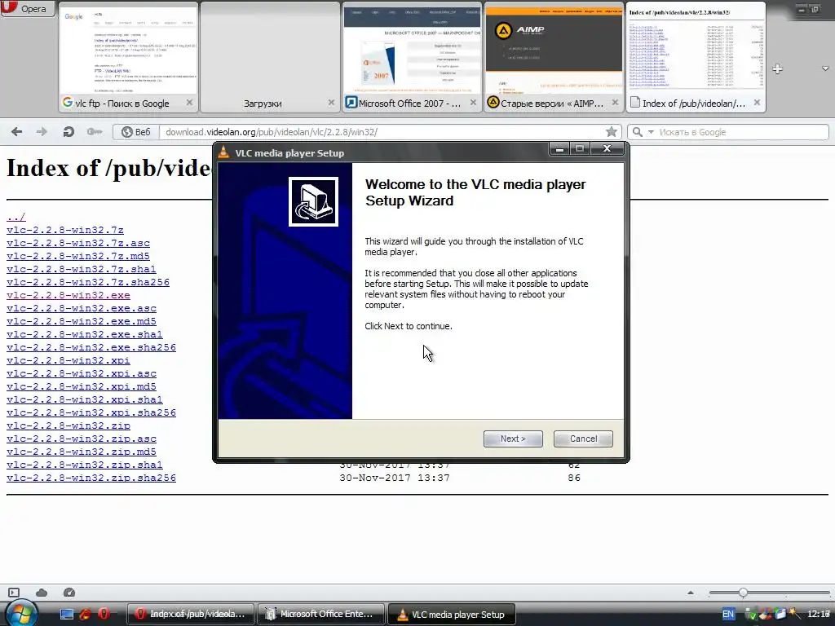Open the vlc-2.2.8-win32.7z.sha256 link
Screen dimensions: 835x626
pyautogui.click(x=88, y=282)
